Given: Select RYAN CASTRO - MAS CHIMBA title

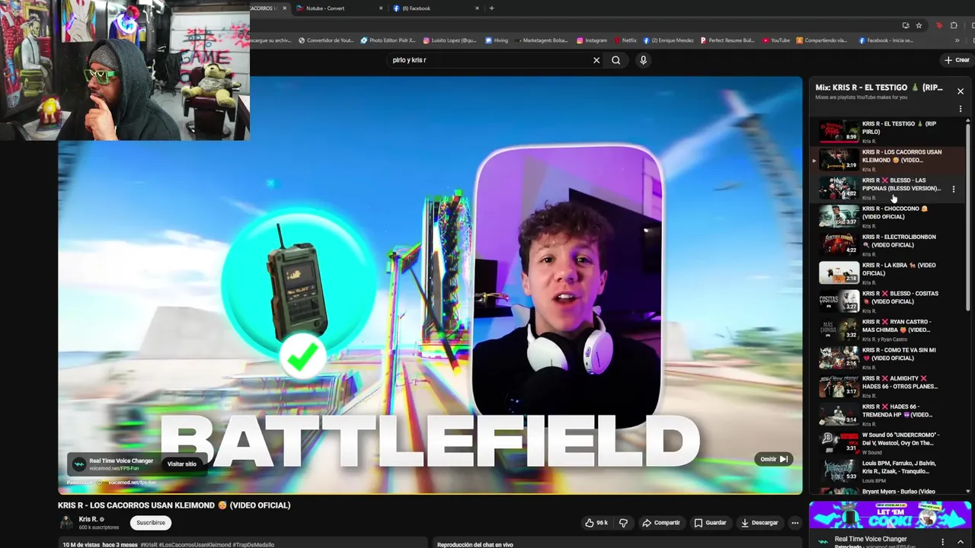Looking at the screenshot, I should click(x=897, y=326).
